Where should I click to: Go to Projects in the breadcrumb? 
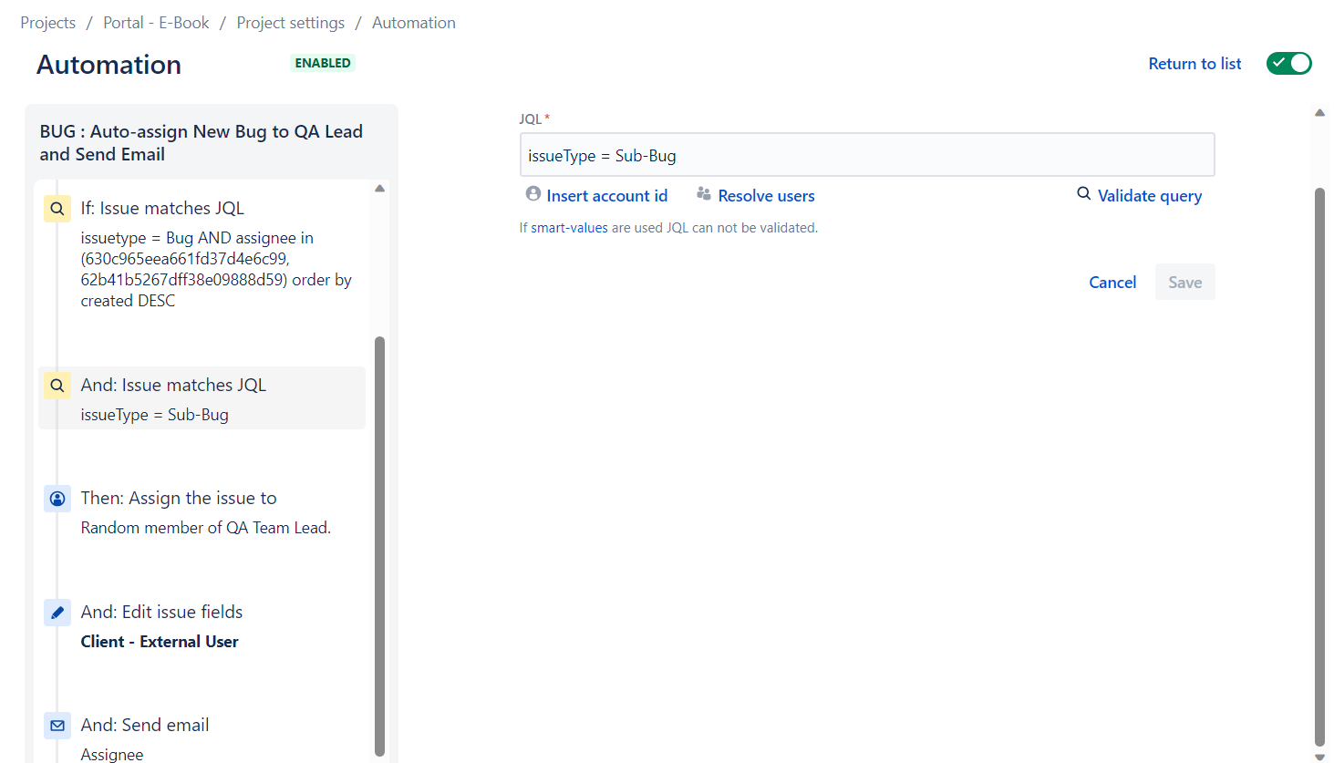48,23
